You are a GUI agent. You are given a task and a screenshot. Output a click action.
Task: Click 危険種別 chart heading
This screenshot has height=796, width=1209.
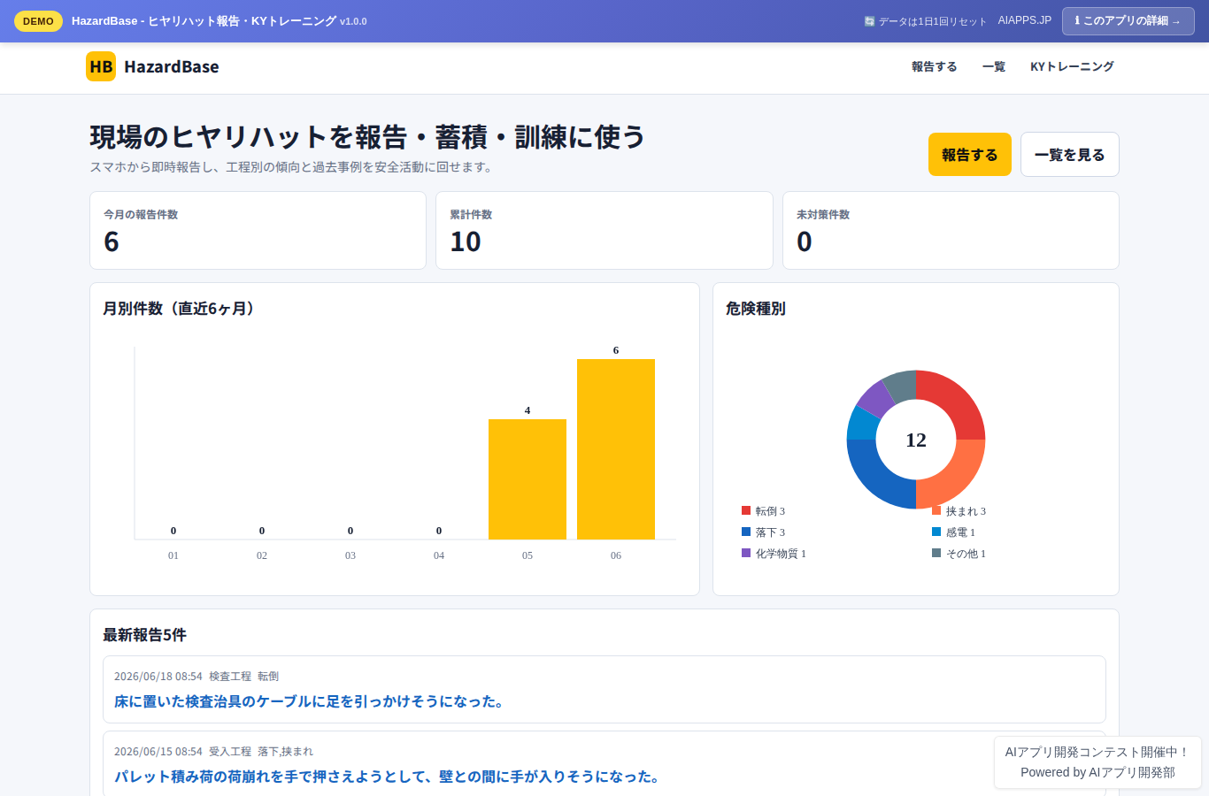pos(756,309)
